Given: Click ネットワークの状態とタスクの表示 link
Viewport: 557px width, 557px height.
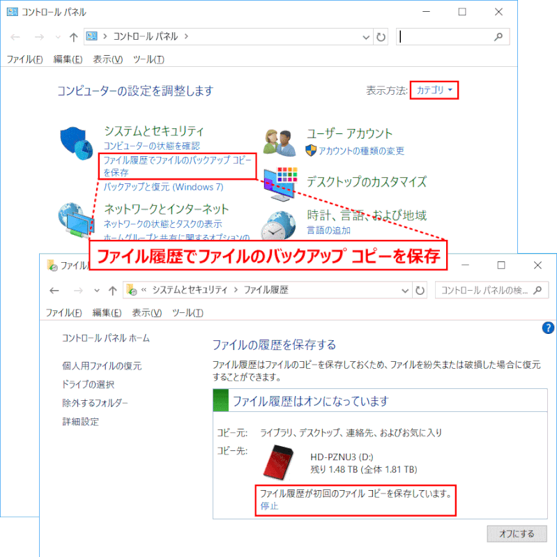Looking at the screenshot, I should [162, 224].
